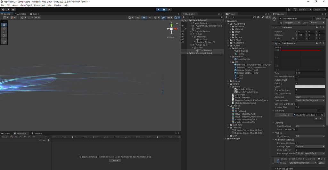
Task: Toggle visibility eye for Particle System row
Action: point(183,31)
